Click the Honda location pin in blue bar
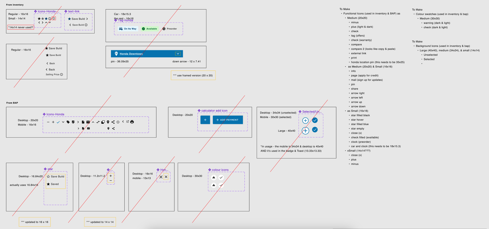The height and width of the screenshot is (229, 489). [116, 54]
